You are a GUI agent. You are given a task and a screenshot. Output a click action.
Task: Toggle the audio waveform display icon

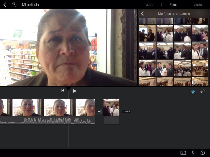(x=193, y=92)
